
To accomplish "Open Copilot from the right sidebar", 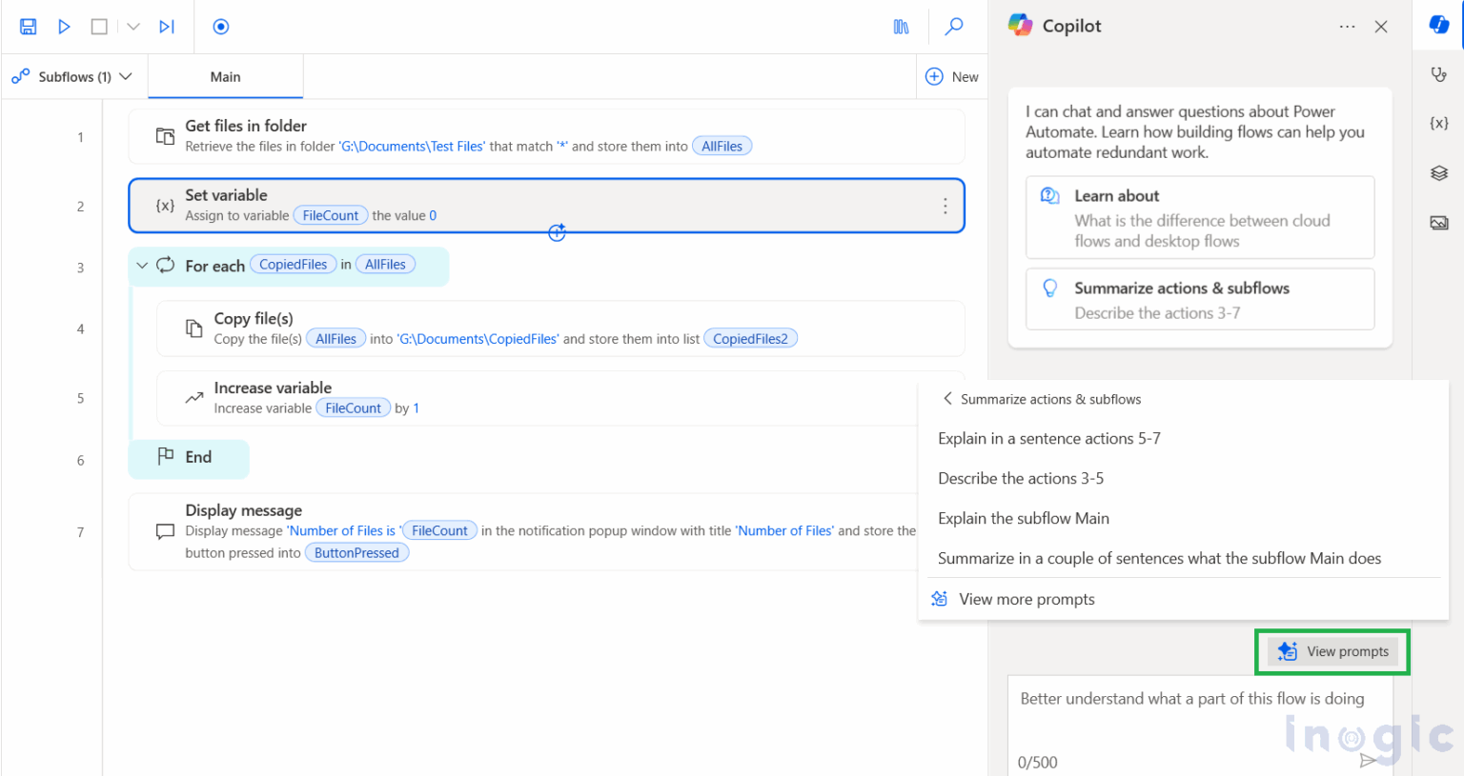I will (1437, 24).
